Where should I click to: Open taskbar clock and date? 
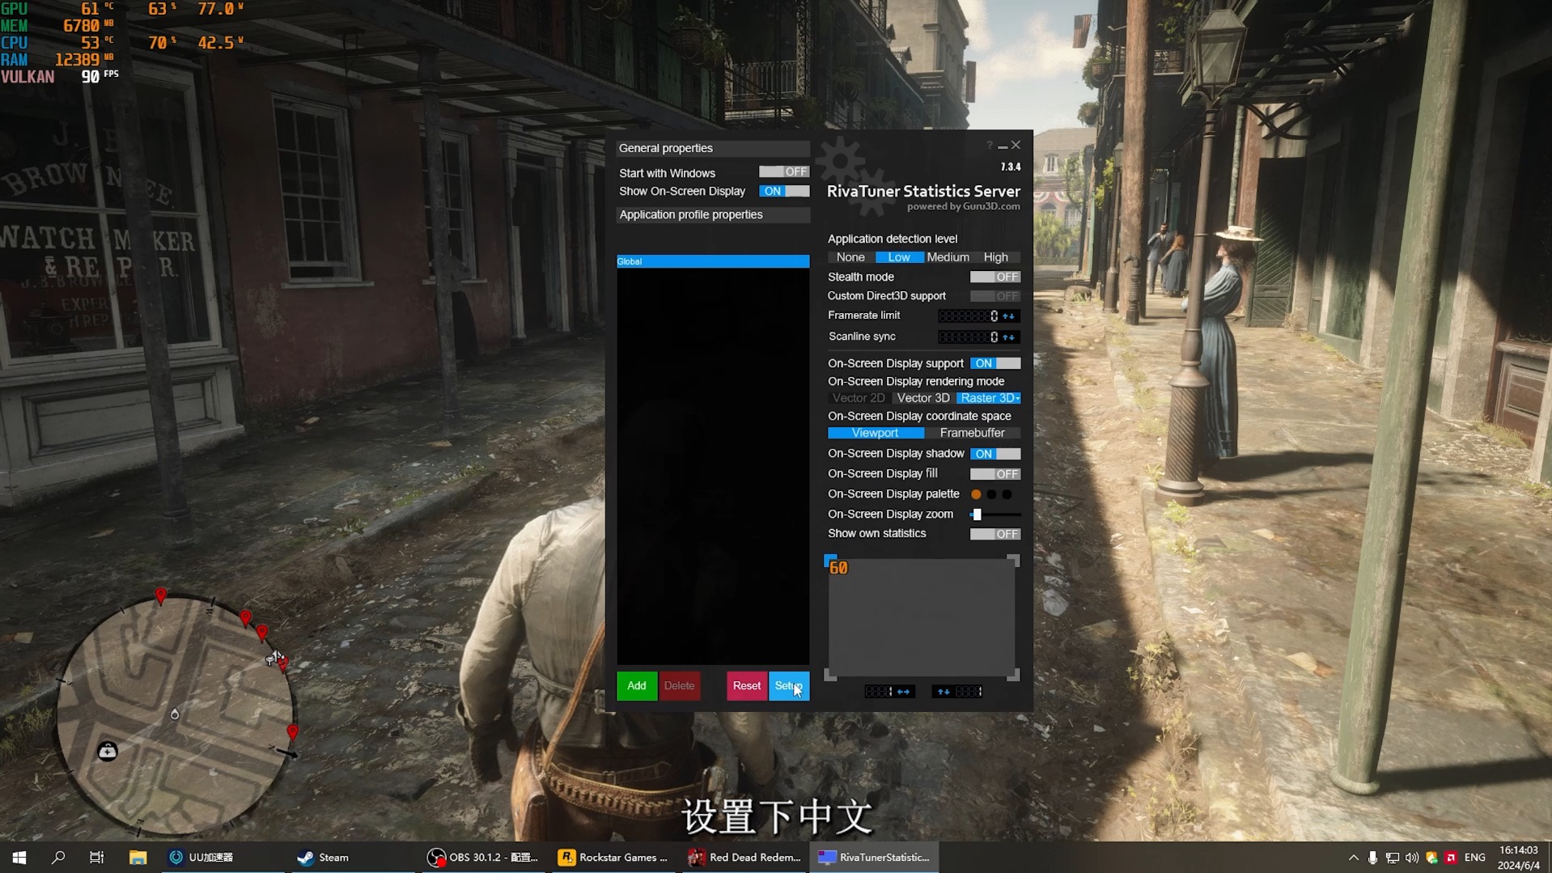tap(1519, 858)
